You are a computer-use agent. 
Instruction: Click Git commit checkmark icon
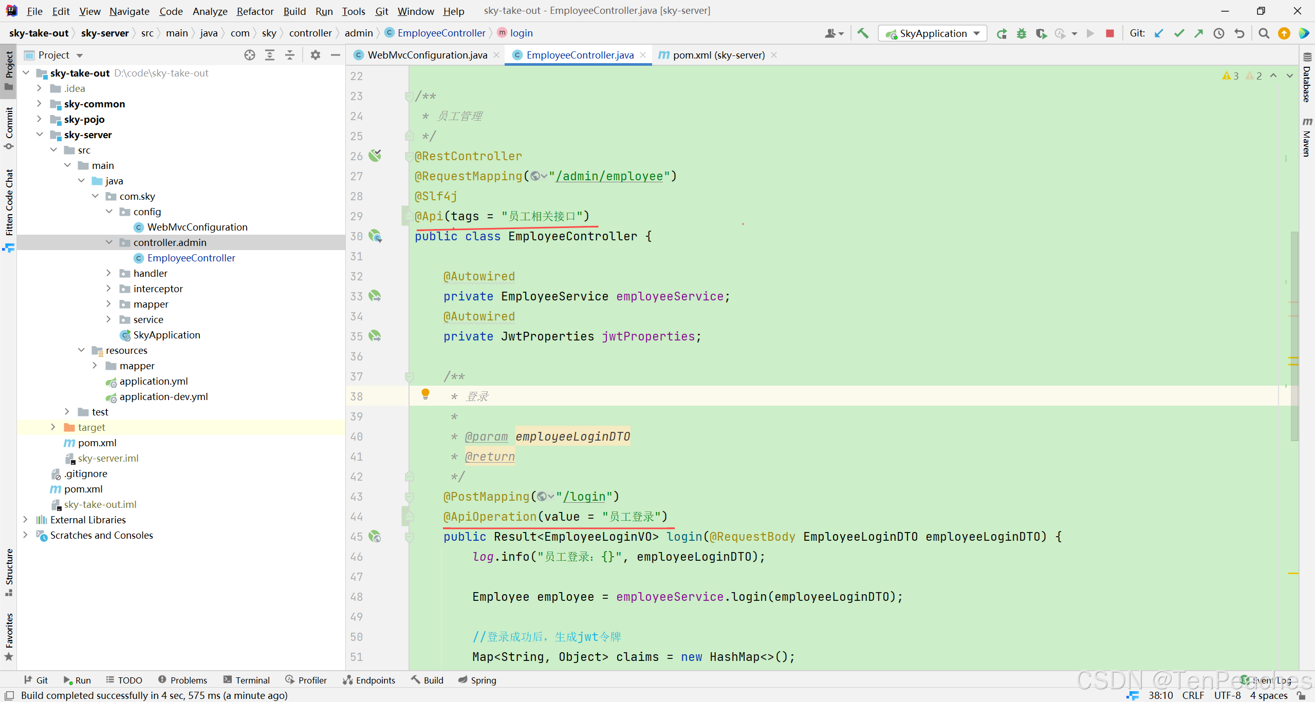click(1179, 33)
